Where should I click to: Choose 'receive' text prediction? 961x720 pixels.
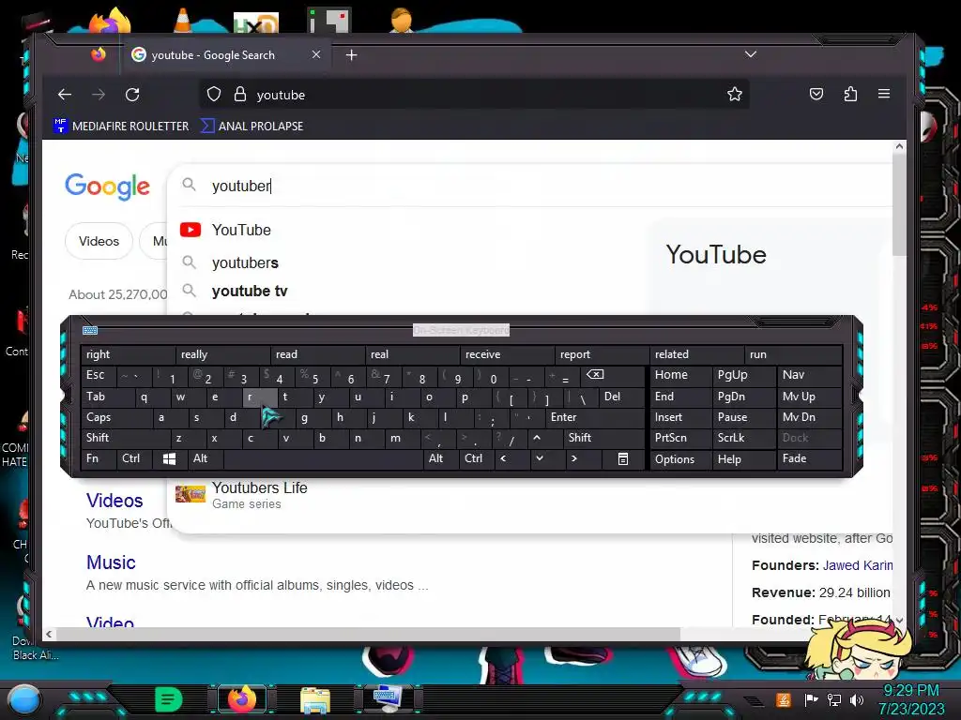click(x=508, y=354)
